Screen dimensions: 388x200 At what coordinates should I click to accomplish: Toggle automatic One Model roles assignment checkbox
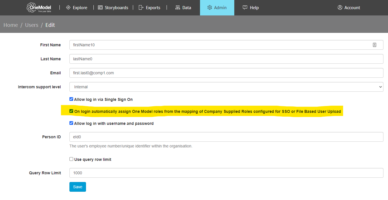(x=71, y=111)
